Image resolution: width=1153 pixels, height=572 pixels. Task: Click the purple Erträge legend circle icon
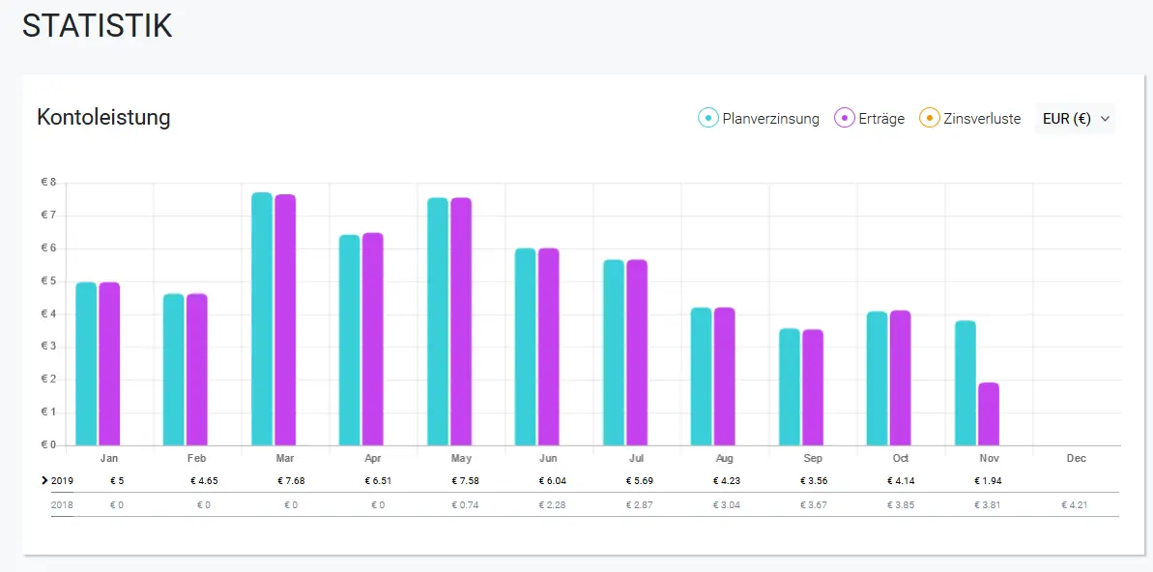click(844, 119)
